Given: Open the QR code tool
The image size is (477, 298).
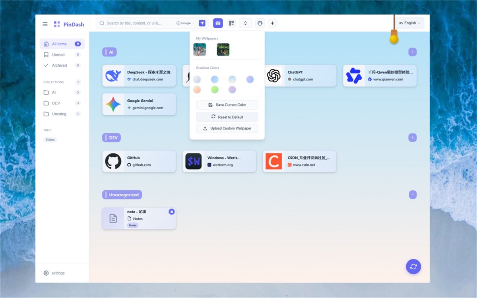Looking at the screenshot, I should tap(231, 23).
